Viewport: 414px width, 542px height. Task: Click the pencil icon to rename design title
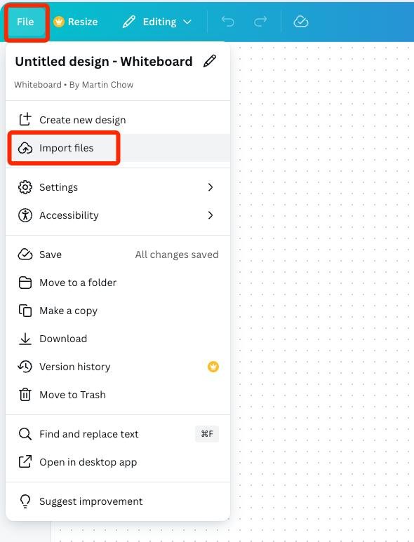click(x=210, y=61)
